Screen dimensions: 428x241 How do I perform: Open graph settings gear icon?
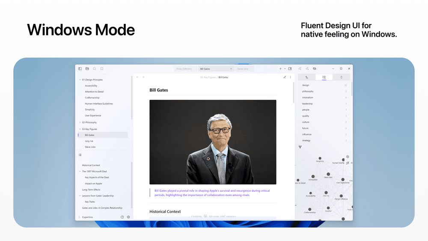[348, 157]
